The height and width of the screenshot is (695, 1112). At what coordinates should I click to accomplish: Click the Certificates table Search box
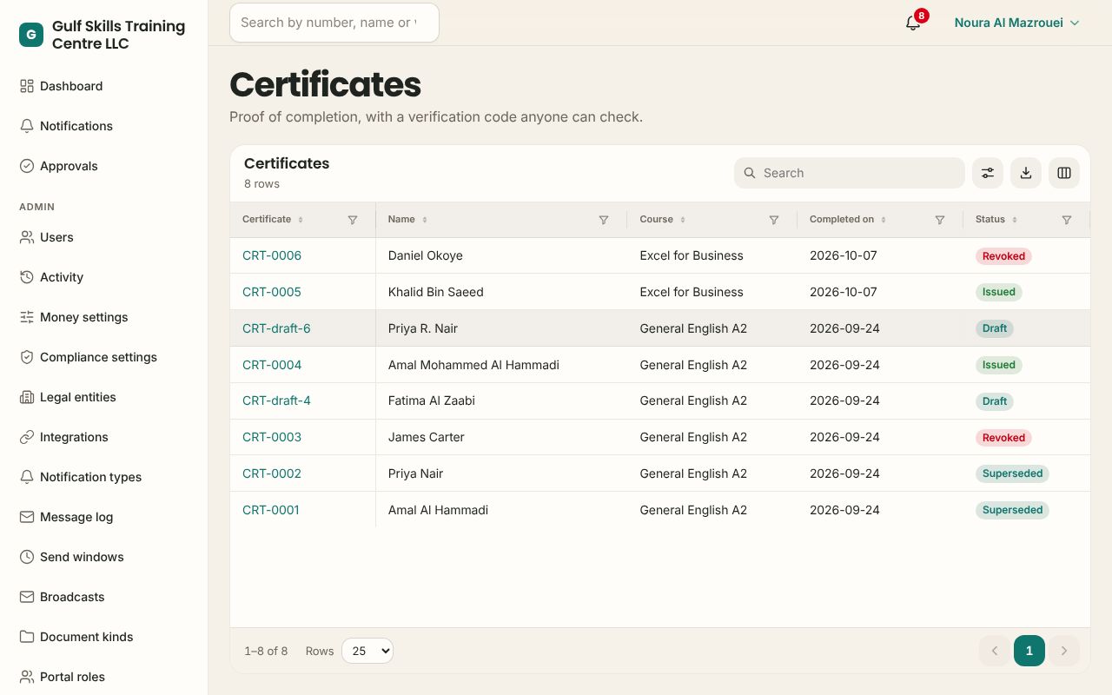pos(850,173)
